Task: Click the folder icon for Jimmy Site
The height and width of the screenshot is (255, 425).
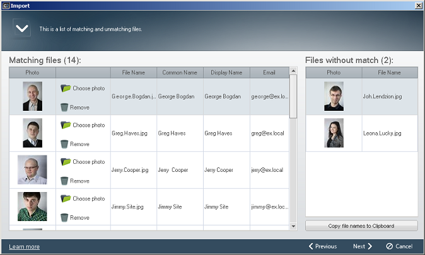Action: (x=66, y=198)
